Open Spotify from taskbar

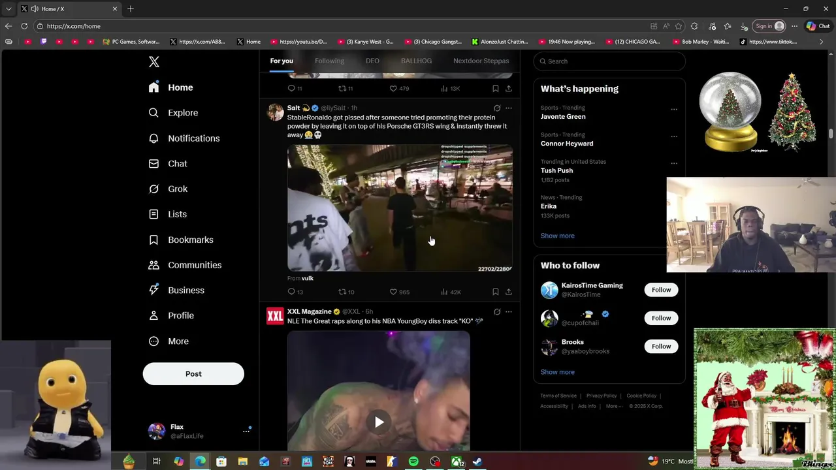point(413,462)
